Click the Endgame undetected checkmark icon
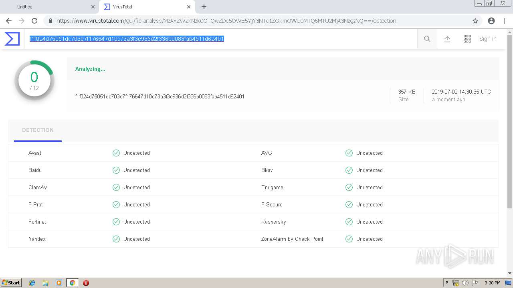Image resolution: width=513 pixels, height=288 pixels. [349, 187]
